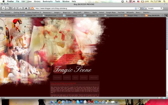Click the battery status icon
168x105 pixels.
(143, 1)
